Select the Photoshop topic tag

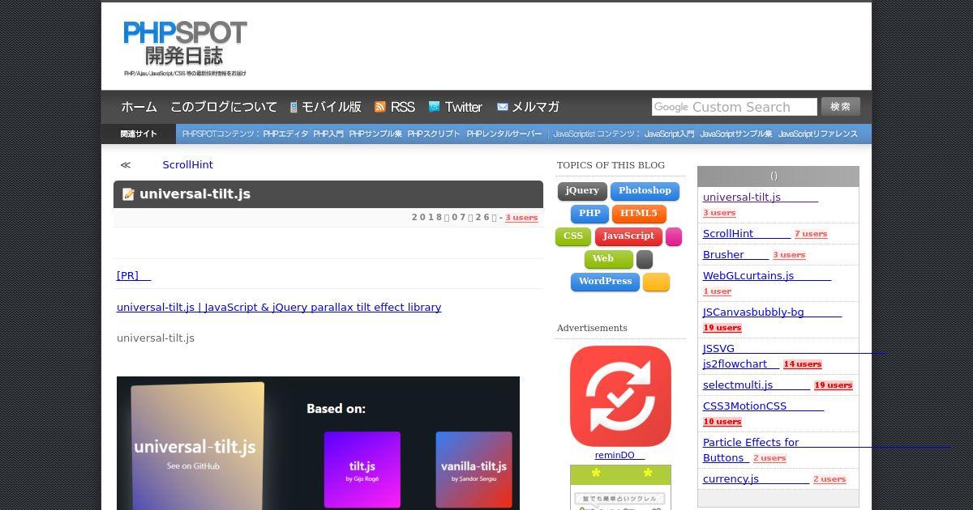tap(645, 191)
